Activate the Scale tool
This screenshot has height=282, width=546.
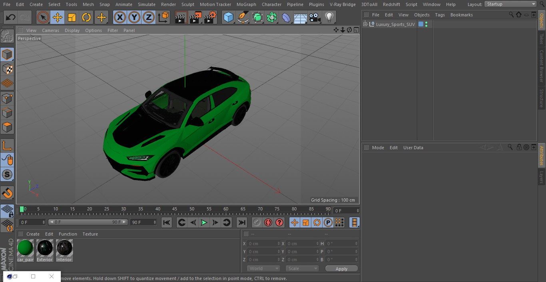tap(72, 18)
